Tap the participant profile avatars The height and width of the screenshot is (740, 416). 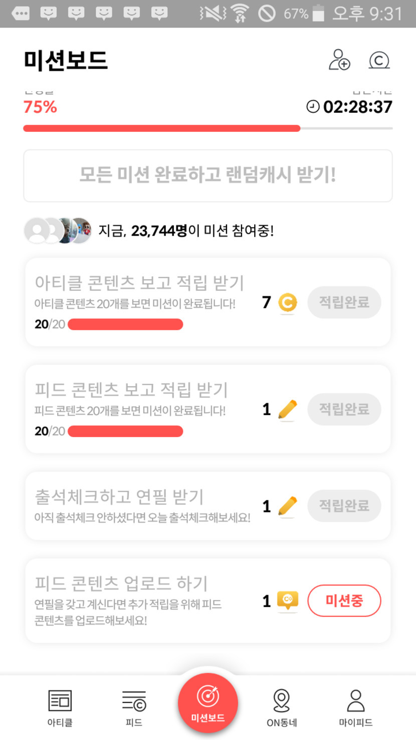pyautogui.click(x=58, y=231)
